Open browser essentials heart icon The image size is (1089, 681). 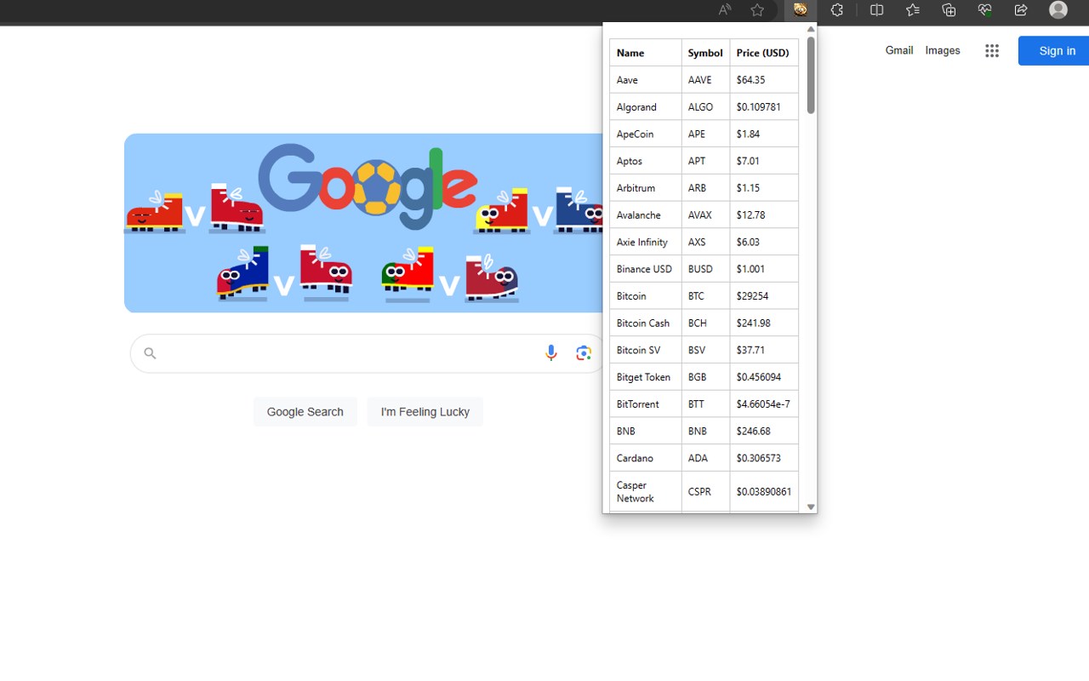tap(985, 10)
